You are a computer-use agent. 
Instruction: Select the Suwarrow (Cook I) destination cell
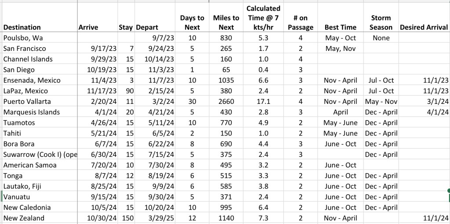click(40, 154)
